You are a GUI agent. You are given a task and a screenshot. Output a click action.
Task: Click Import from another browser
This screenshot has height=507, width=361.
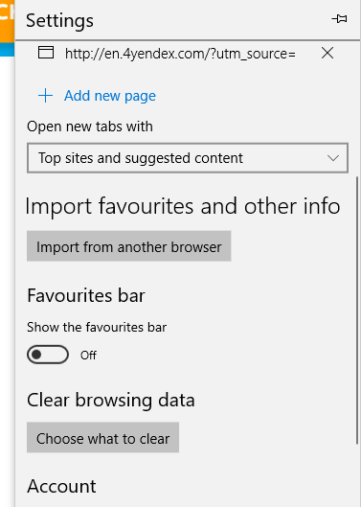click(129, 246)
